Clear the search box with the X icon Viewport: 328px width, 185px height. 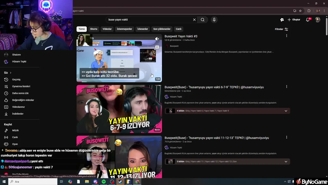(x=194, y=20)
